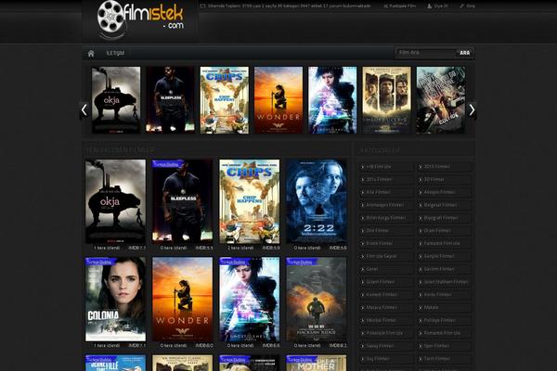
Task: Click Türkçe Dublaj badge on Colonia poster
Action: (100, 262)
